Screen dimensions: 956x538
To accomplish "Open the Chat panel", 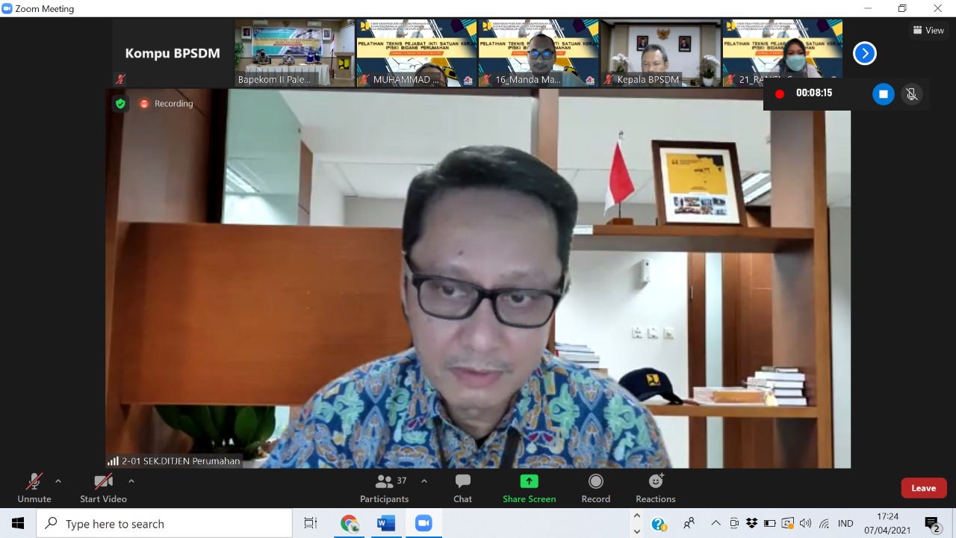I will [462, 489].
